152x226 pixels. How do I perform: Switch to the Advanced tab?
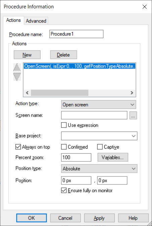click(x=36, y=21)
